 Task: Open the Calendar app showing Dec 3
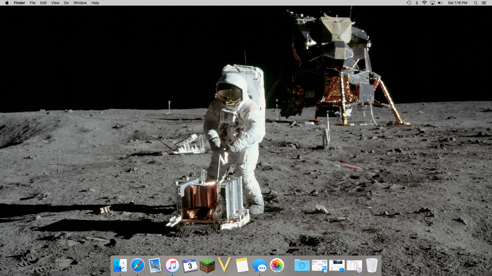(190, 265)
